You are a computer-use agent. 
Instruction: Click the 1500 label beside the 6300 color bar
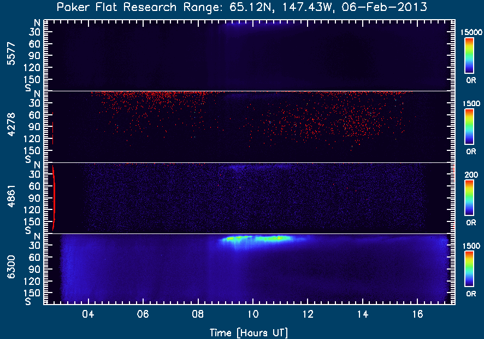pos(471,246)
